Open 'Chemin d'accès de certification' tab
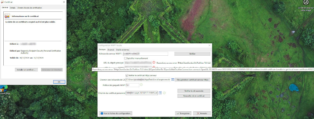 (x=30, y=8)
